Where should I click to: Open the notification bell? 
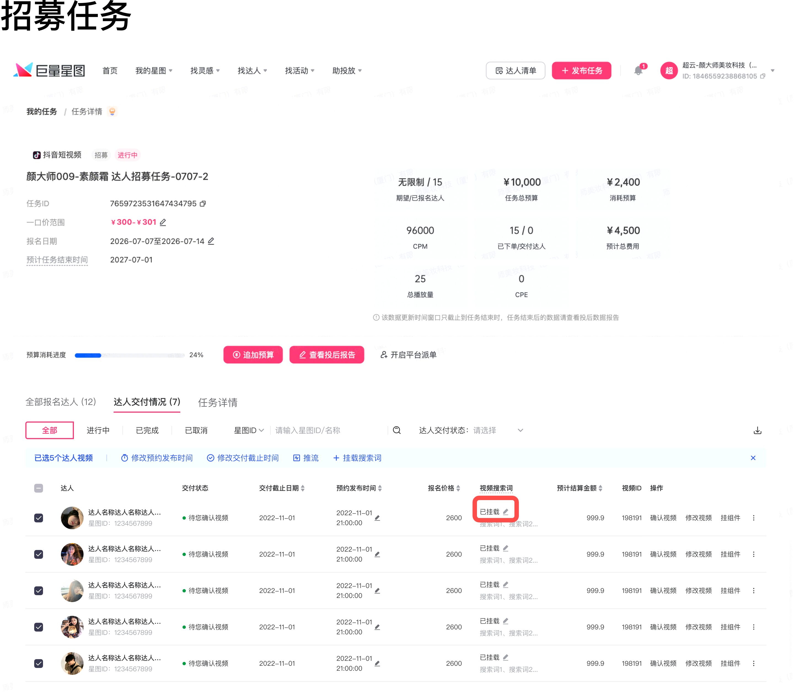pos(639,71)
